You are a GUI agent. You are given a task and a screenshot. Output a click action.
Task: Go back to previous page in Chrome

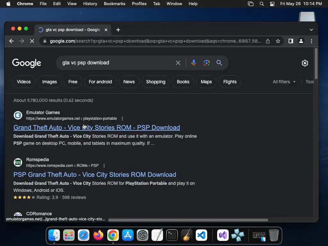(x=12, y=41)
